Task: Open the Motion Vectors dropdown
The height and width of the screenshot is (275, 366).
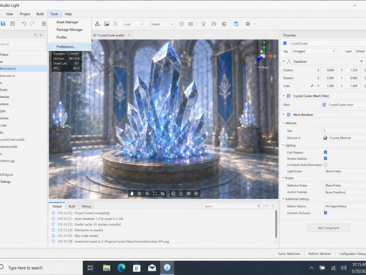Action: [x=345, y=206]
